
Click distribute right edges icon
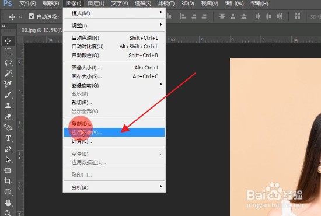coord(280,16)
